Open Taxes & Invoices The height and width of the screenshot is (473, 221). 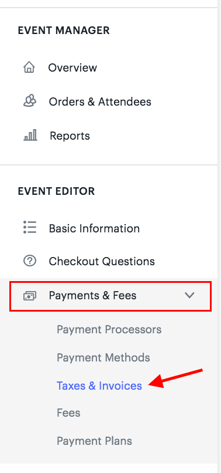[99, 386]
